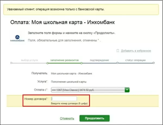Select the выбор услуги step label
The image size is (163, 125).
(29, 60)
